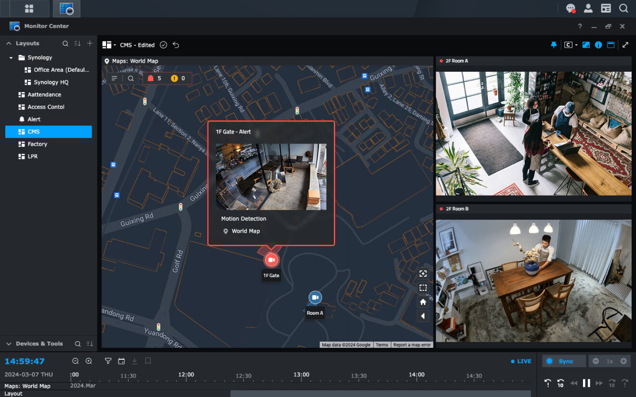Open the calendar date picker in the timeline bar
The width and height of the screenshot is (636, 397).
122,361
